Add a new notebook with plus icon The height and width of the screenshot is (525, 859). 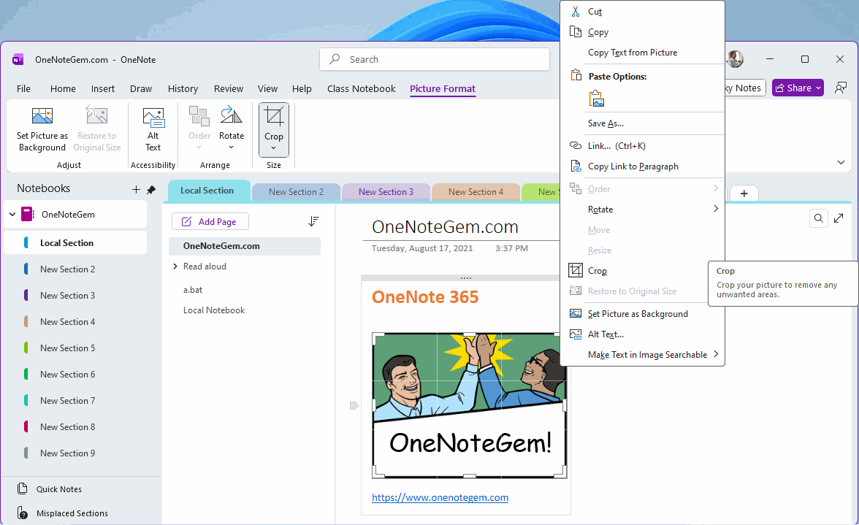(x=136, y=190)
